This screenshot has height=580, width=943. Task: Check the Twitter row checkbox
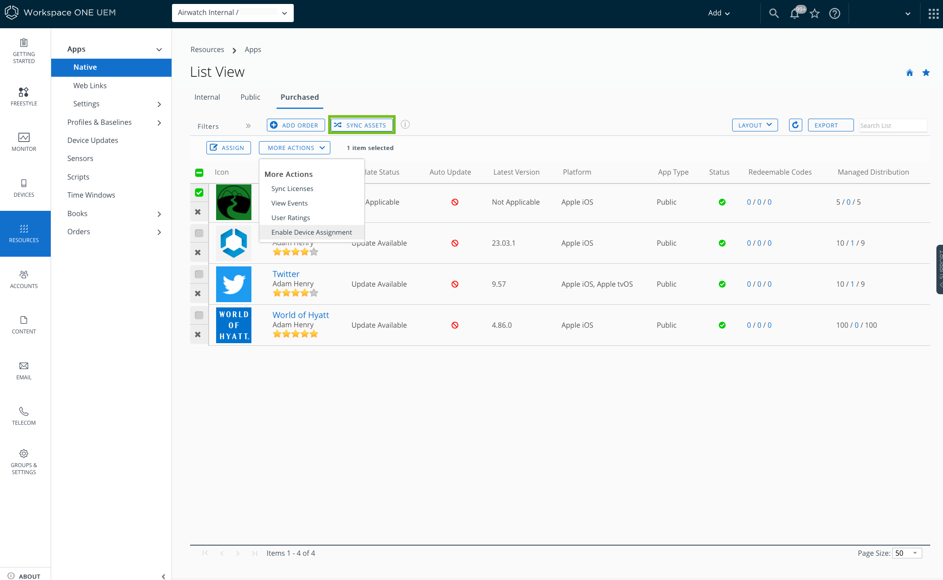pos(199,274)
